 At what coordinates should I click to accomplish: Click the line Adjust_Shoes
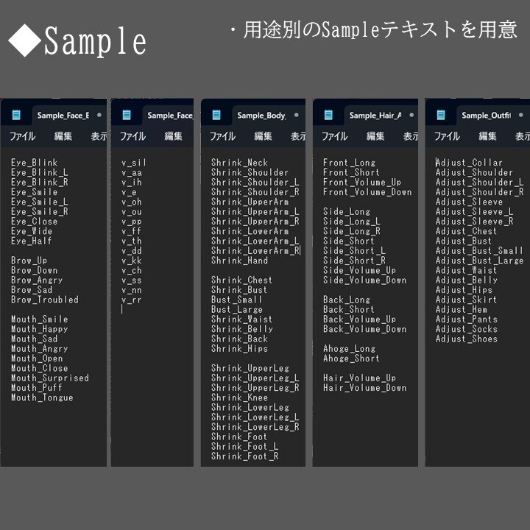(x=467, y=339)
